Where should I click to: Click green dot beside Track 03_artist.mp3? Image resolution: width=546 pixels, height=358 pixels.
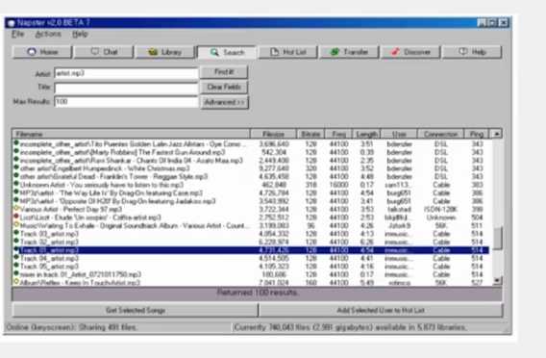pyautogui.click(x=16, y=233)
